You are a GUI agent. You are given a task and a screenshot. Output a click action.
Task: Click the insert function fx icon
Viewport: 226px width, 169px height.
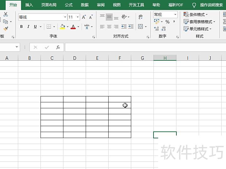click(58, 47)
